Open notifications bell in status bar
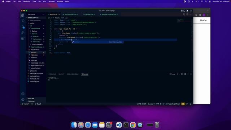The width and height of the screenshot is (231, 130). [191, 104]
